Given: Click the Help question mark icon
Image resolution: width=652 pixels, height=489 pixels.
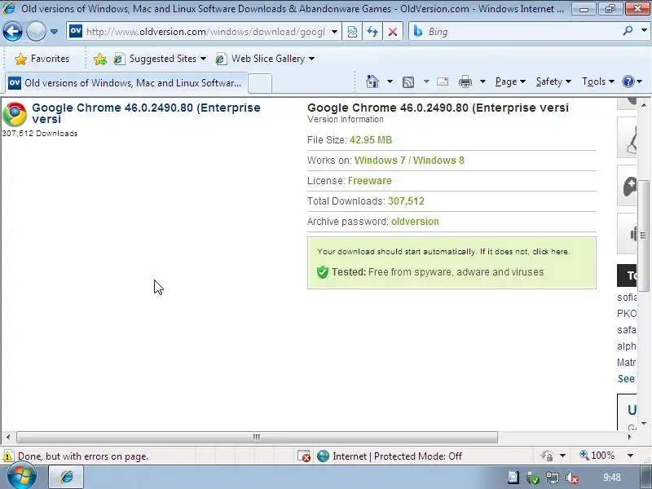Looking at the screenshot, I should pyautogui.click(x=628, y=81).
